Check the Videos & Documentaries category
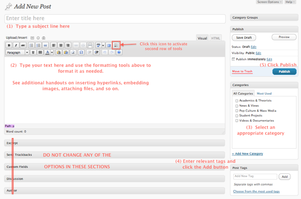301x199 pixels. [x=237, y=121]
